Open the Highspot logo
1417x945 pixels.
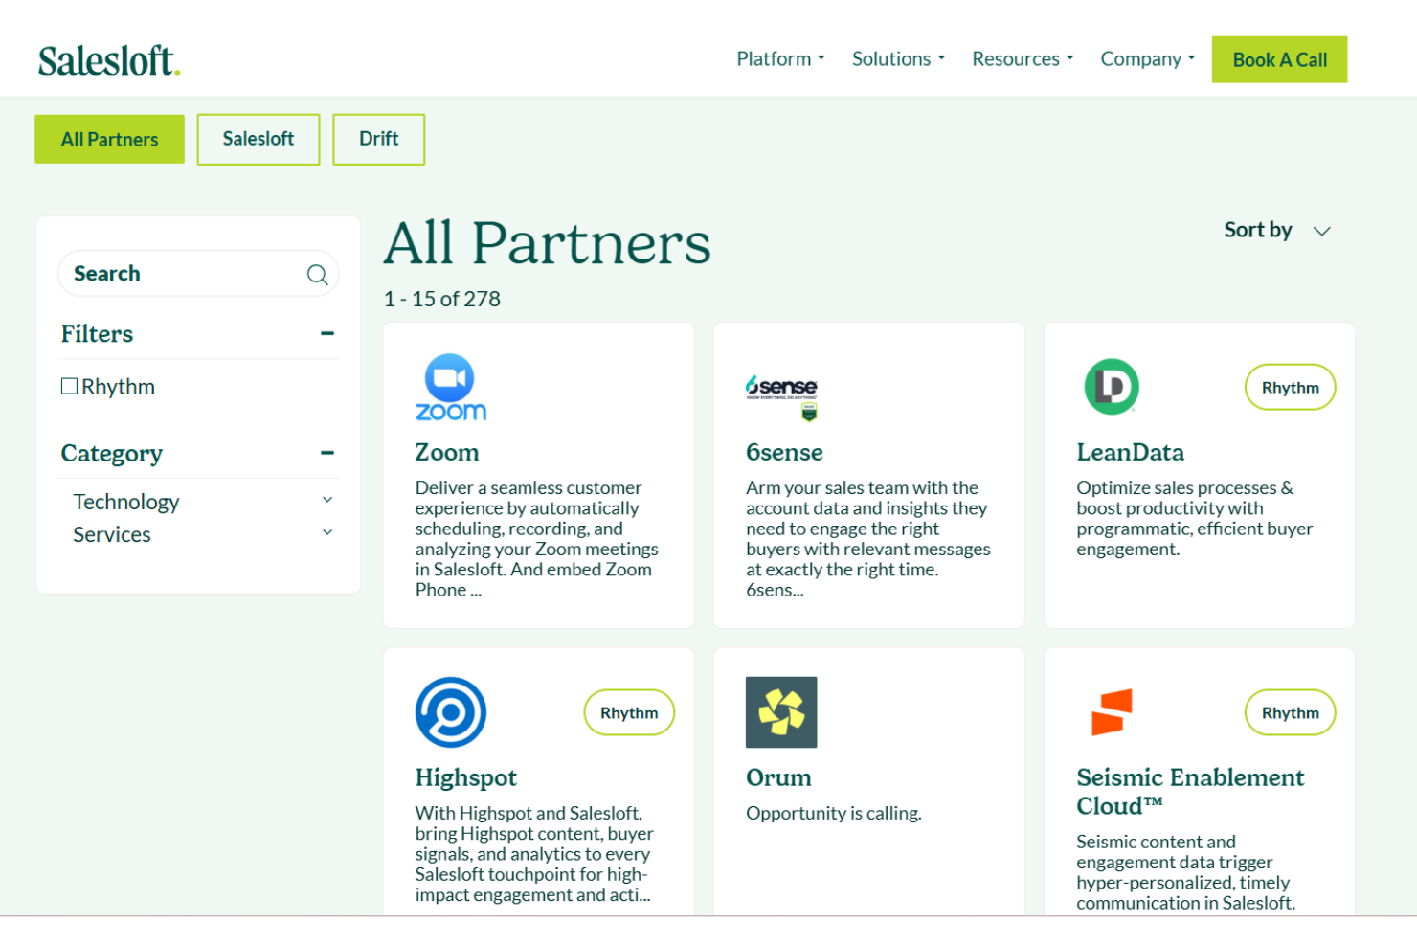click(451, 712)
